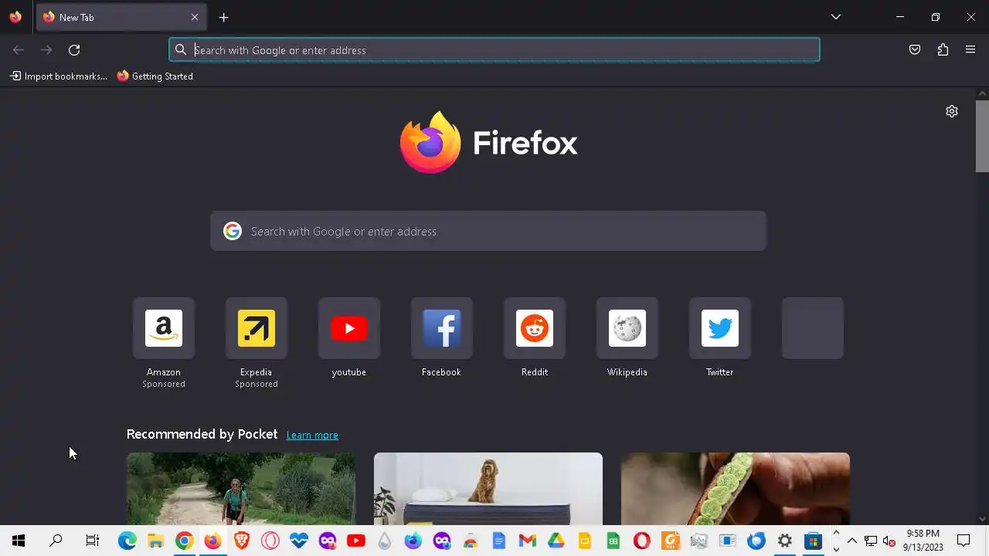
Task: Open Save to Pocket icon in toolbar
Action: [915, 50]
